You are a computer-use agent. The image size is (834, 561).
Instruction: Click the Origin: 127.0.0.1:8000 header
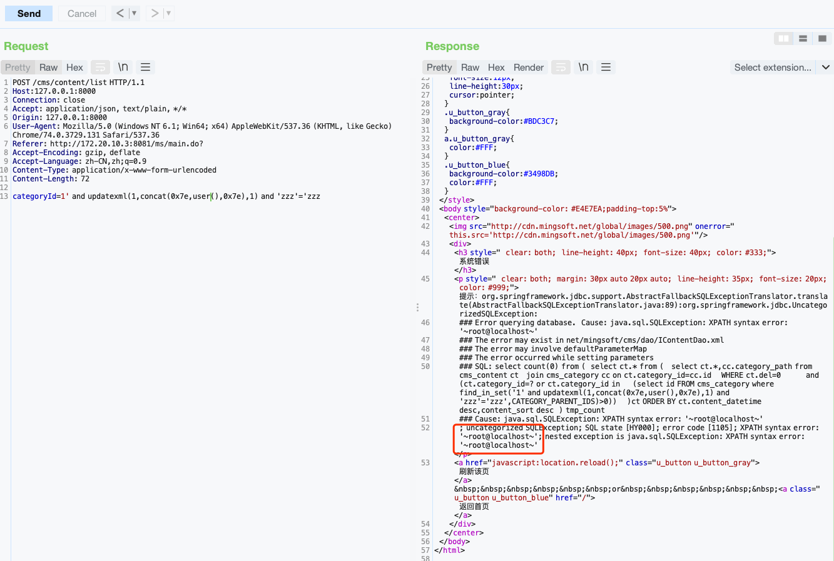59,118
